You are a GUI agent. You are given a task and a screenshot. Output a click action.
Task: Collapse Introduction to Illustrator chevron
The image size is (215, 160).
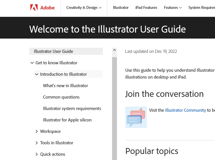pos(37,74)
